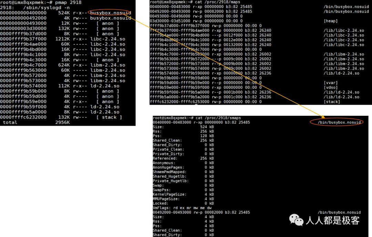Click the 'cat /proc/2918/maps' command
This screenshot has width=372, height=237.
(217, 2)
